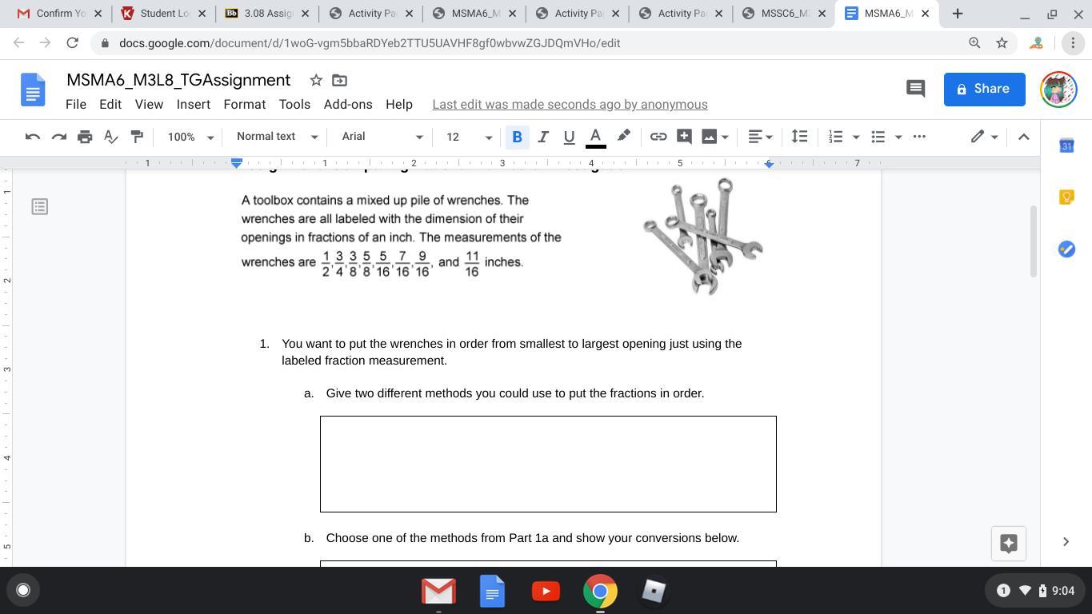Viewport: 1092px width, 614px height.
Task: Open the highlight color pen tool
Action: 623,137
